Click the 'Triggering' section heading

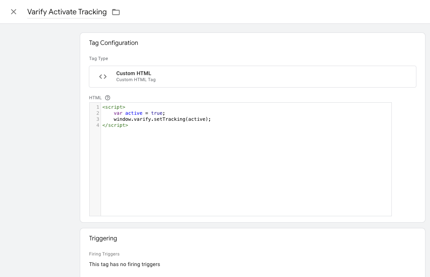tap(103, 239)
